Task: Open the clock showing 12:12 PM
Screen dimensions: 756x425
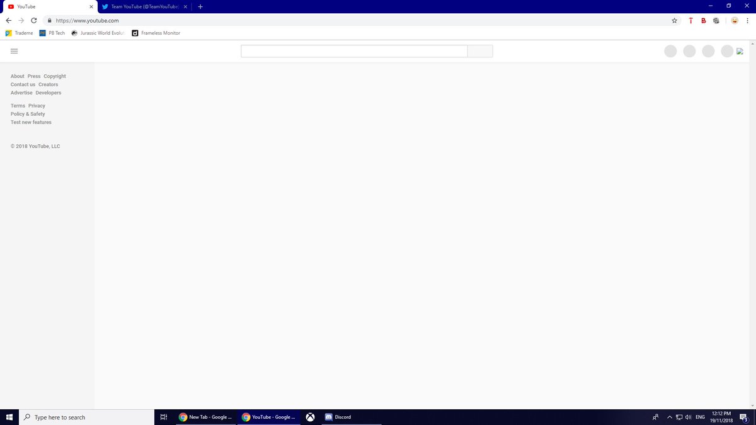Action: tap(721, 417)
